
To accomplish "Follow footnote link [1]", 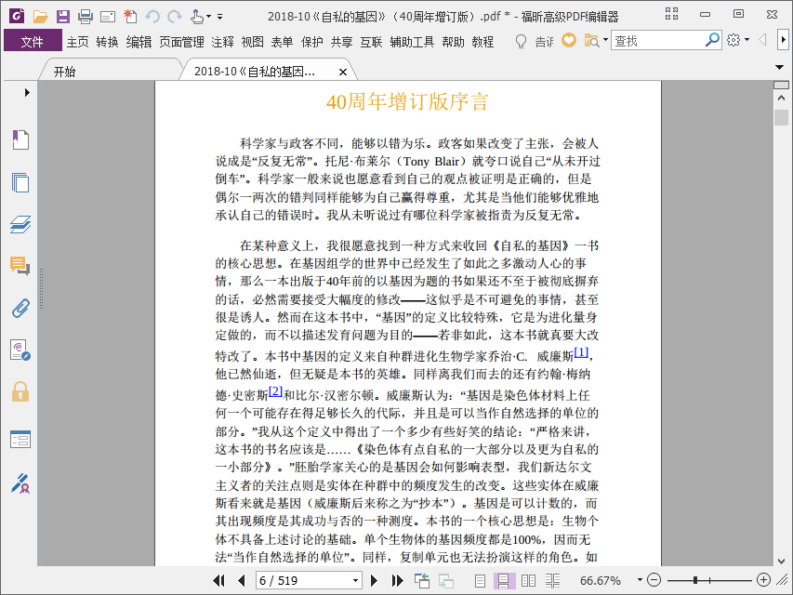I will point(581,352).
